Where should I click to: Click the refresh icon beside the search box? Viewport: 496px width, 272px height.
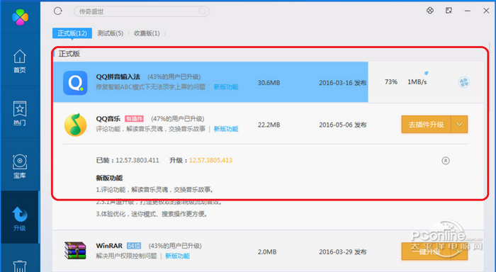click(x=58, y=11)
